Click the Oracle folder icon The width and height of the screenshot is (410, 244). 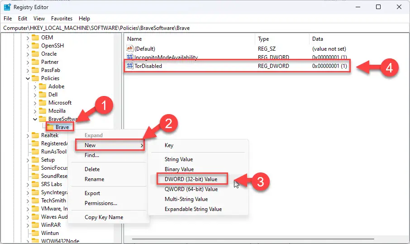(35, 54)
